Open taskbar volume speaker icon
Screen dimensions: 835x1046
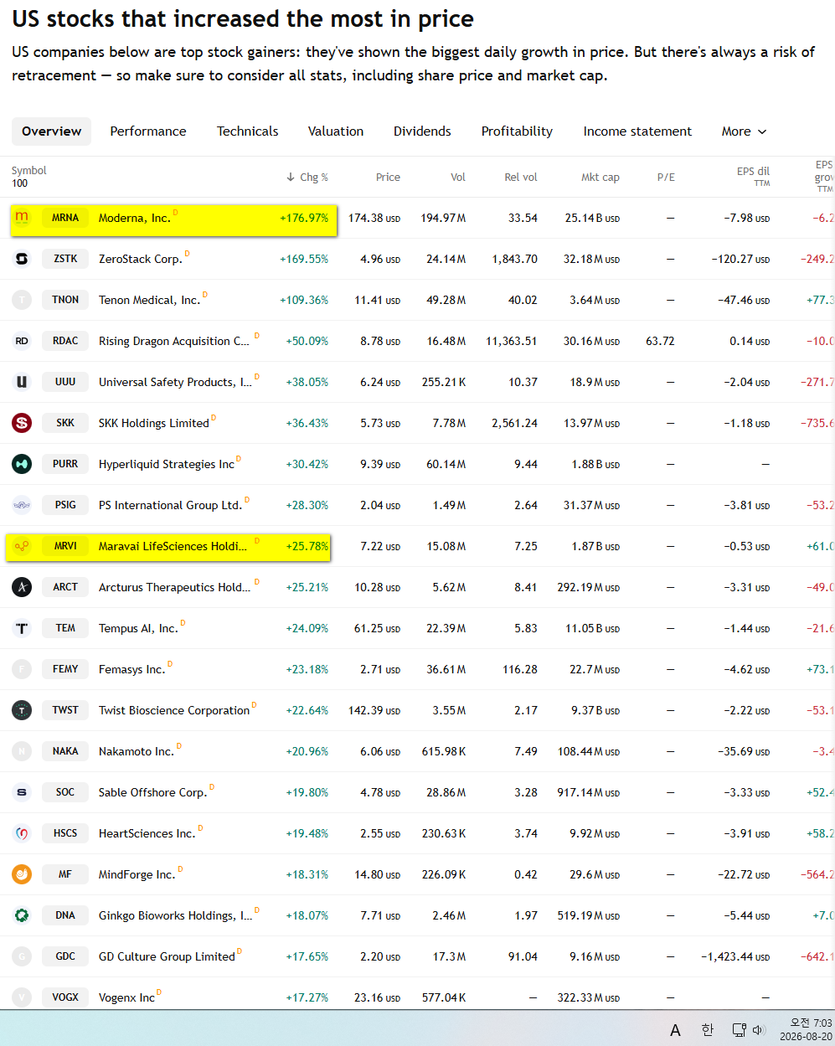pyautogui.click(x=759, y=1030)
